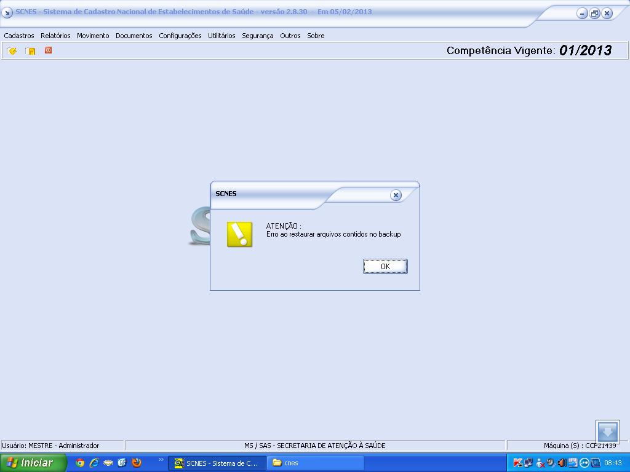Click the first yellow toolbar icon

click(12, 51)
